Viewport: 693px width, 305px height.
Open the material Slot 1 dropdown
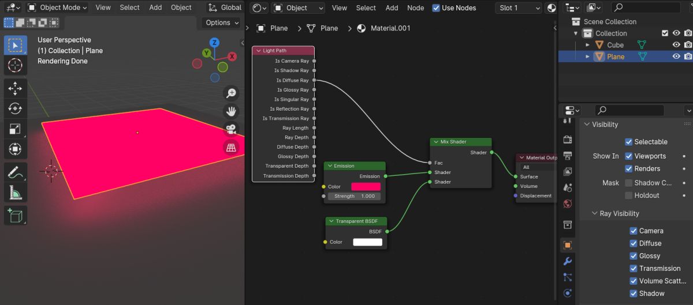pyautogui.click(x=519, y=7)
